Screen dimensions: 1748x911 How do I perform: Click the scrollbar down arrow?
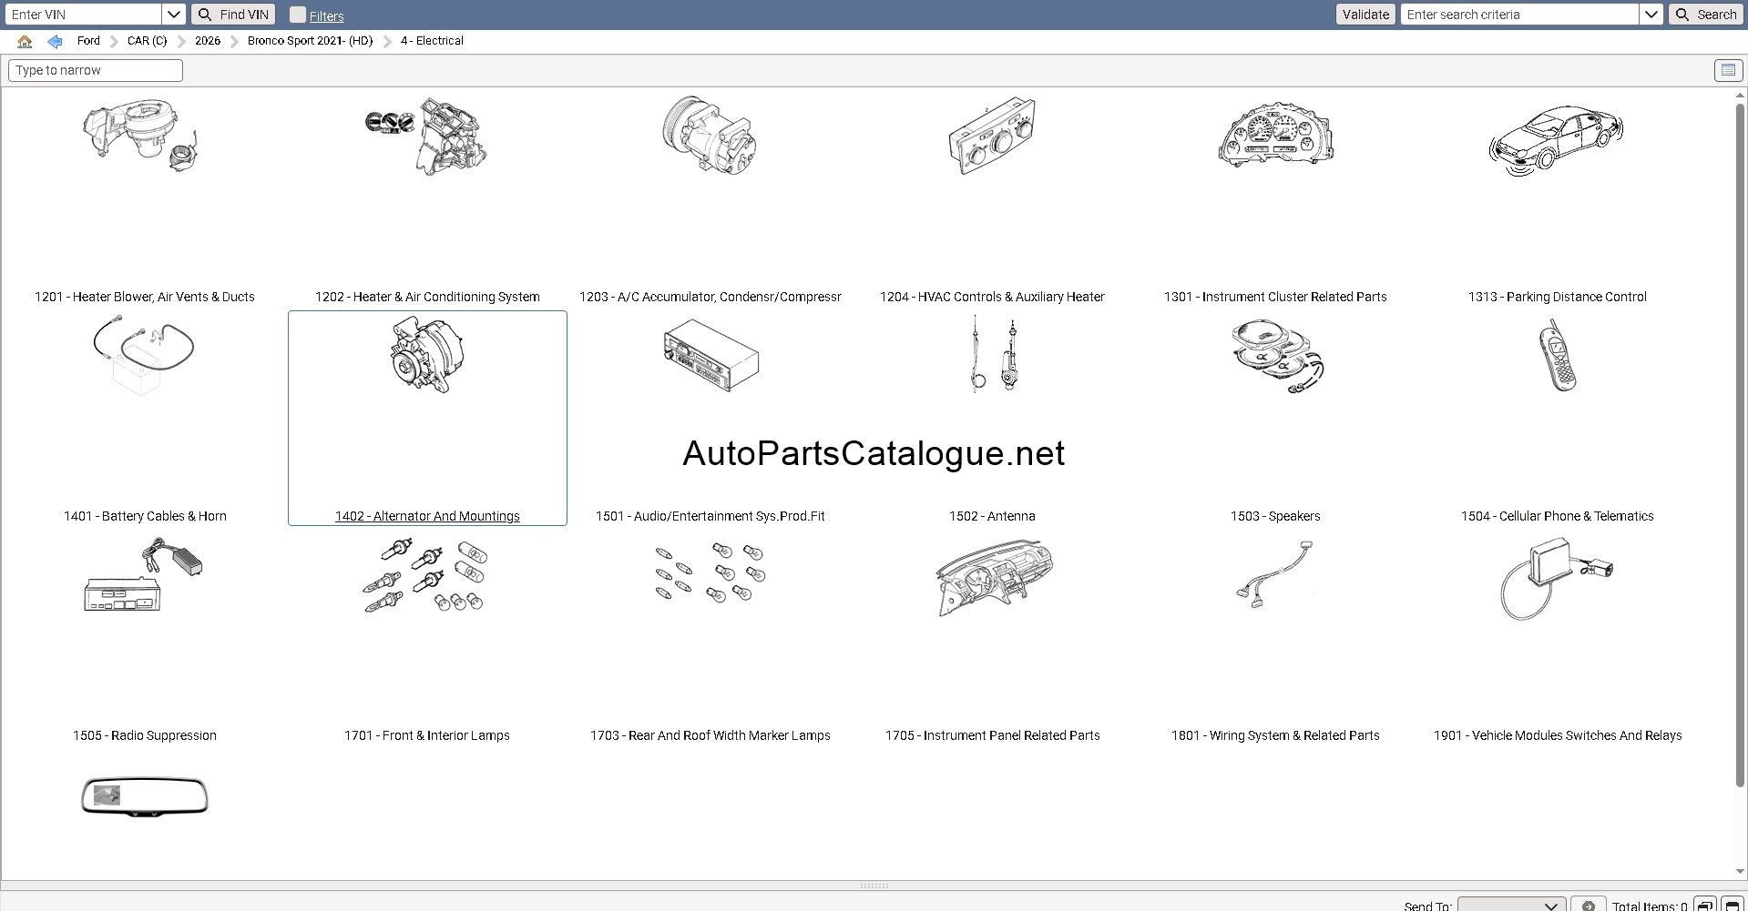pos(1740,872)
